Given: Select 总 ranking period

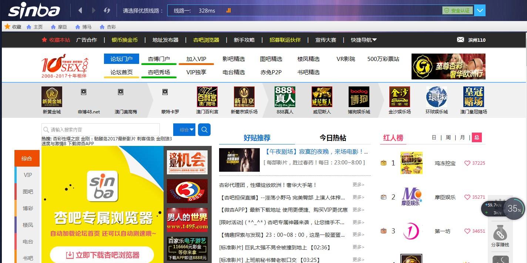Looking at the screenshot, I should [477, 137].
